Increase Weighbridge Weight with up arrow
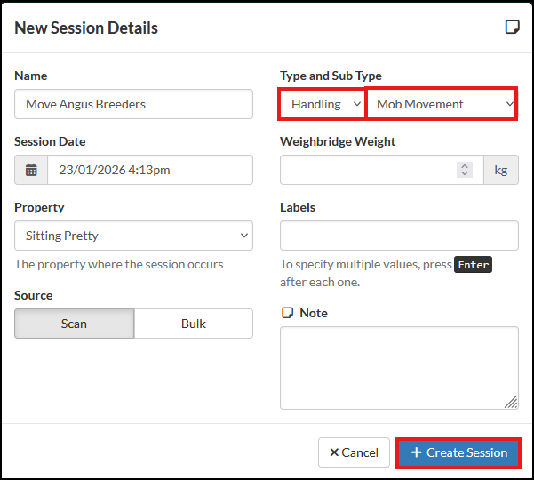The height and width of the screenshot is (480, 534). 463,165
